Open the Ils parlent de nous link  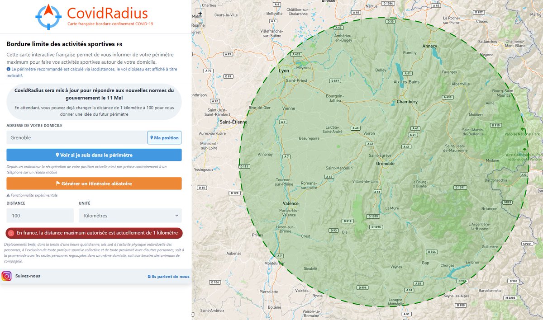(x=169, y=277)
